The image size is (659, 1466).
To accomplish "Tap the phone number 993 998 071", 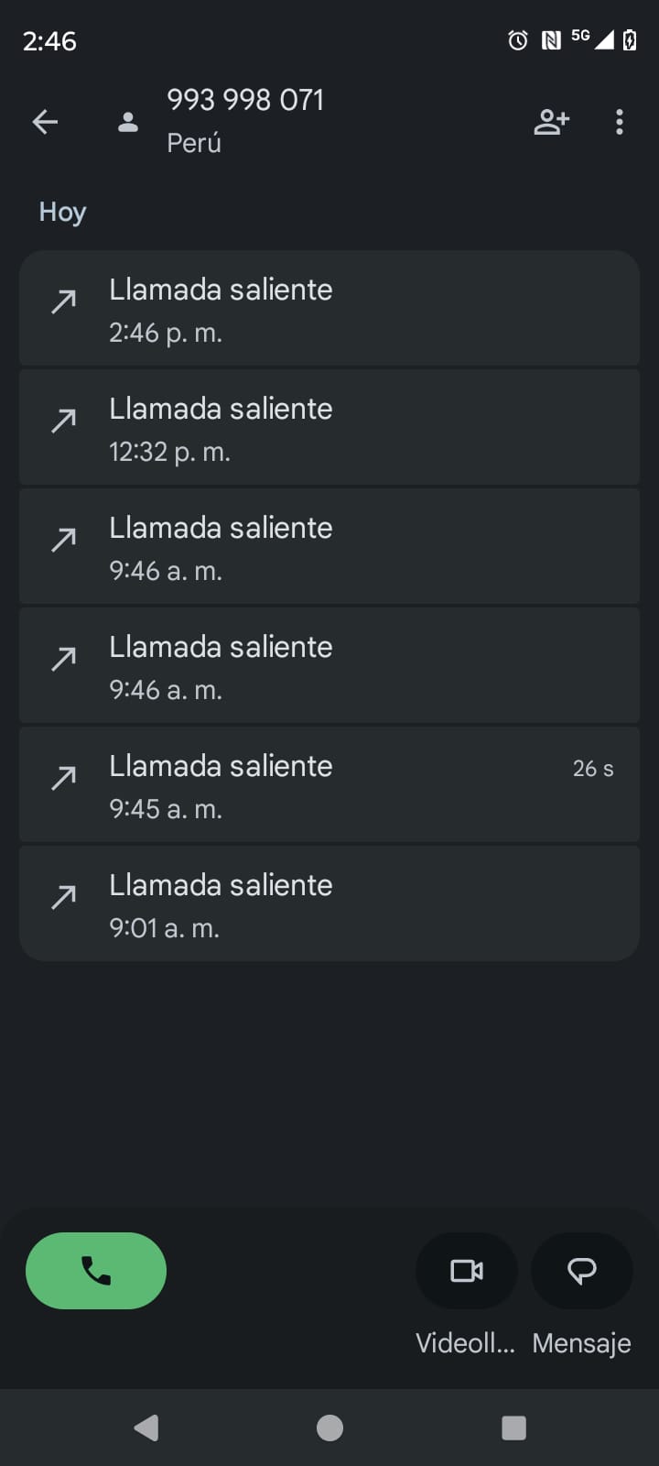I will pos(245,100).
